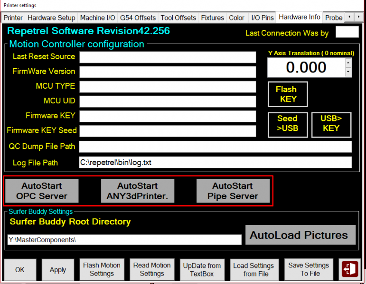Decrease Y Axis Translation value
The image size is (366, 284).
(x=348, y=72)
